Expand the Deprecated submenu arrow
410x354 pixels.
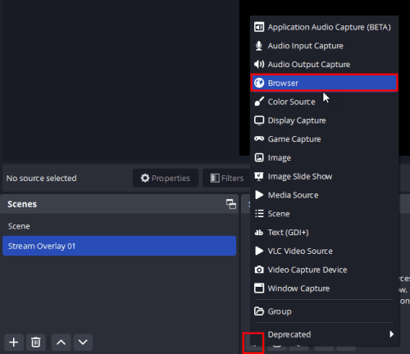click(392, 334)
